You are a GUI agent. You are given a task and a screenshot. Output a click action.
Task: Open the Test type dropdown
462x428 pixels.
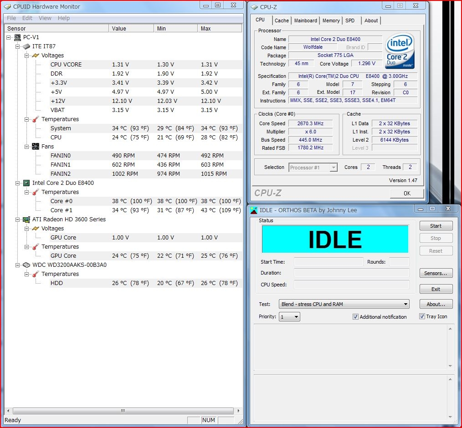click(x=405, y=304)
